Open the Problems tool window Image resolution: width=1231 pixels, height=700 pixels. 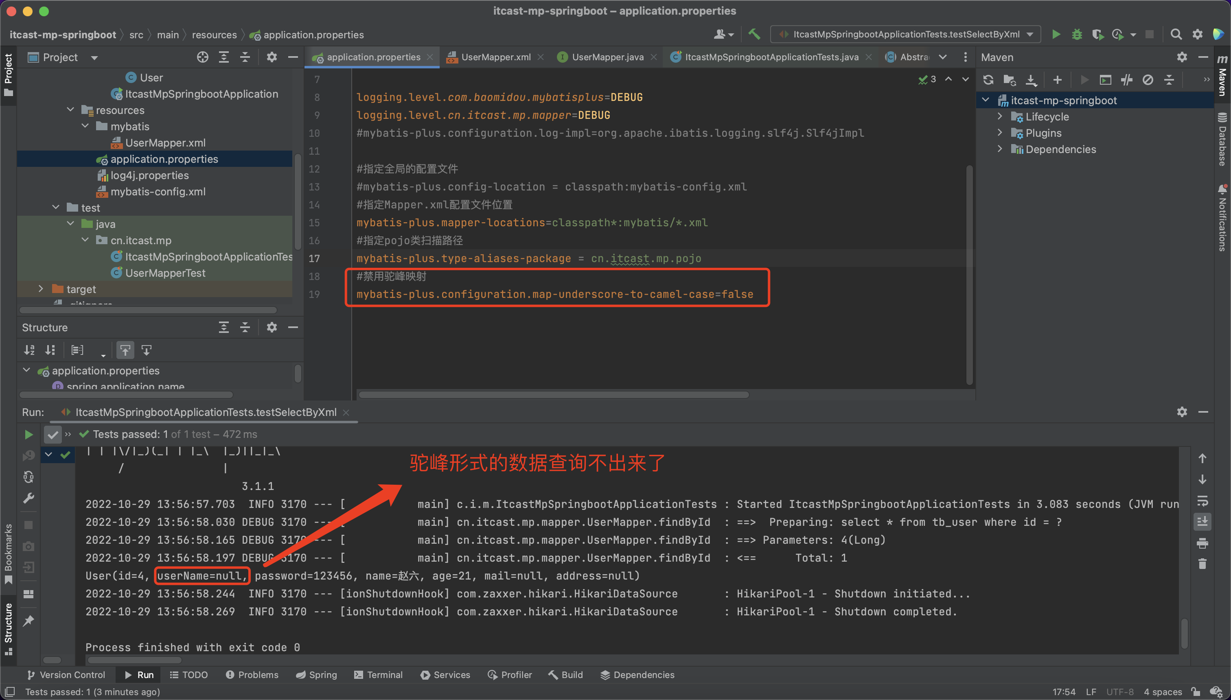click(x=252, y=674)
